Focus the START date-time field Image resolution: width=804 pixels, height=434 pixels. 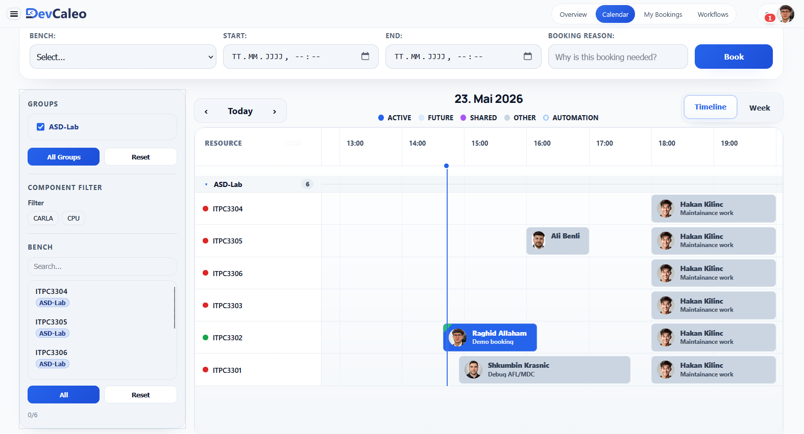301,57
